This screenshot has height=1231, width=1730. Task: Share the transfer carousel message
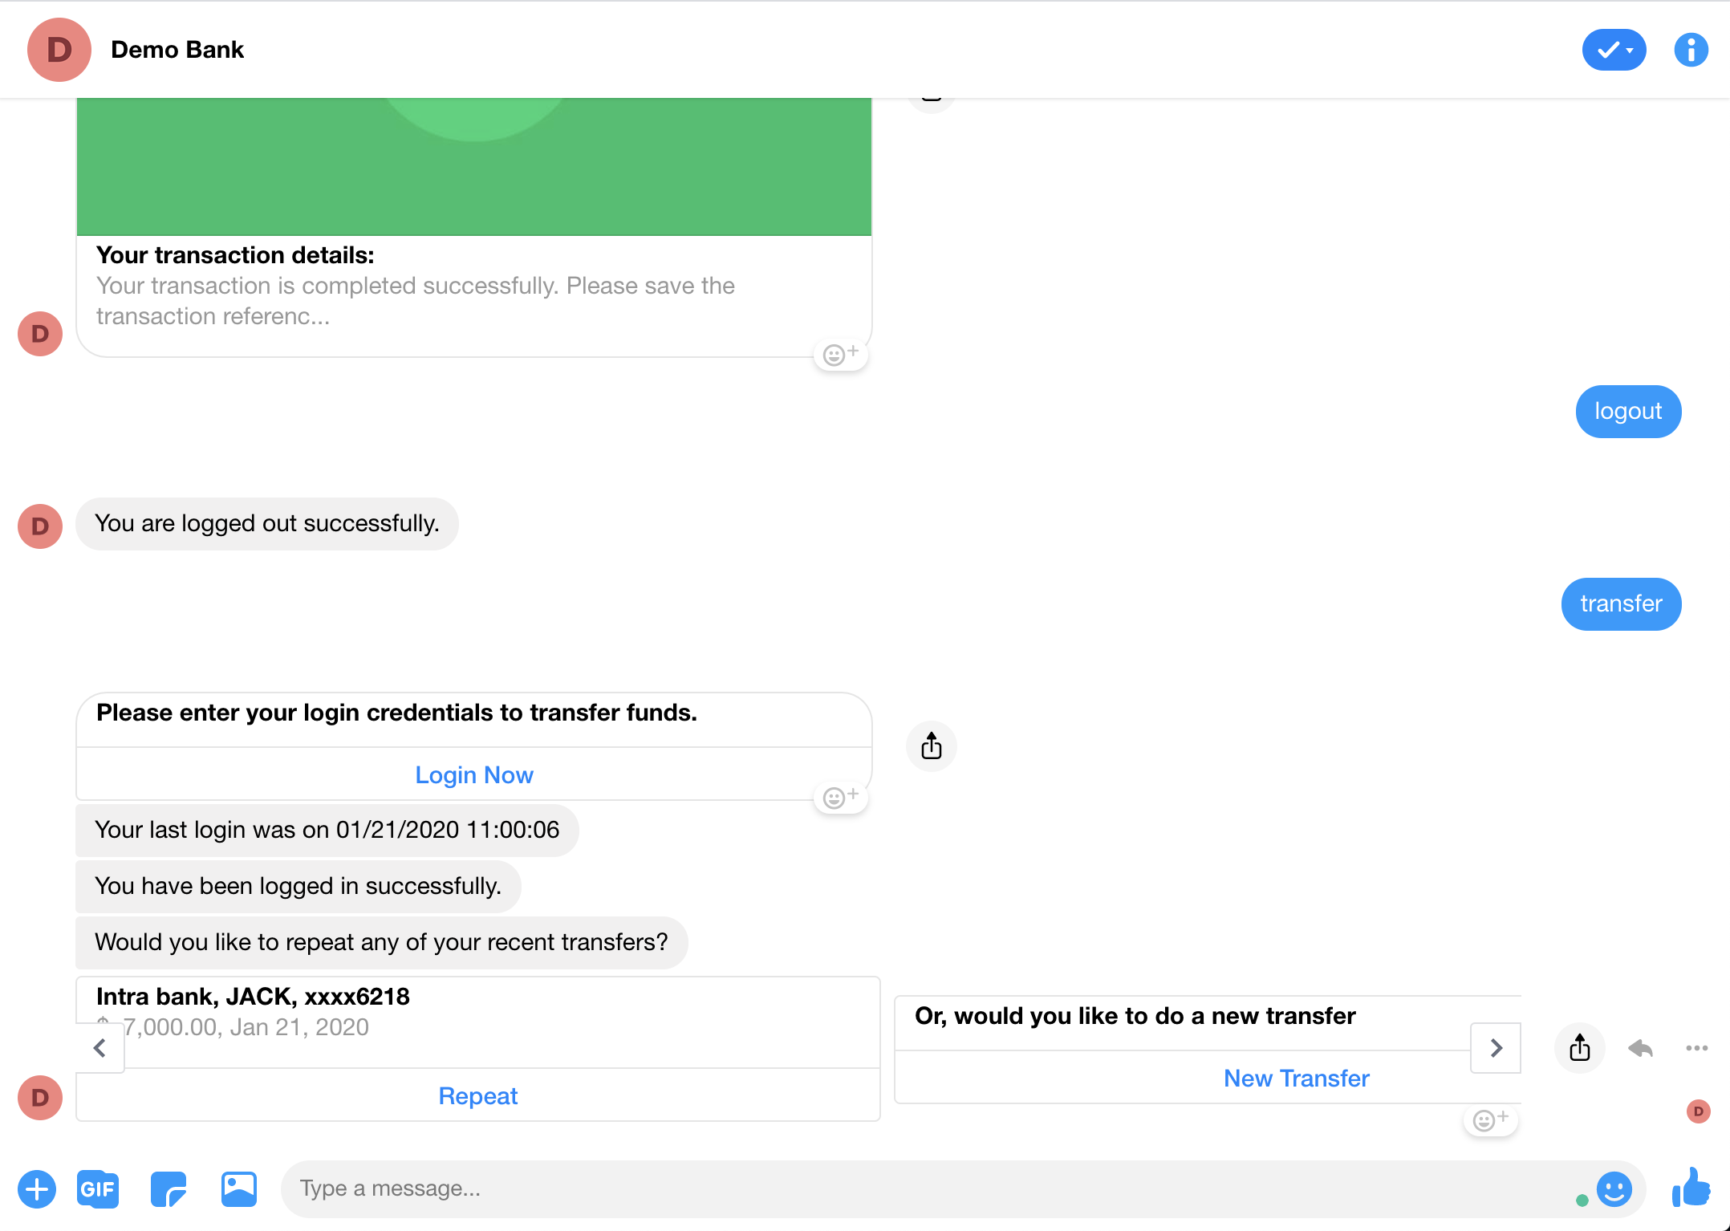coord(1580,1048)
